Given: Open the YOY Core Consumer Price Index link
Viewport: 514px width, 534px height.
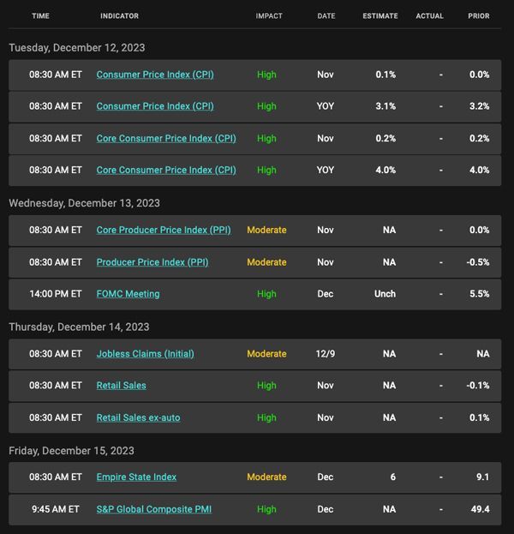Looking at the screenshot, I should pos(166,170).
